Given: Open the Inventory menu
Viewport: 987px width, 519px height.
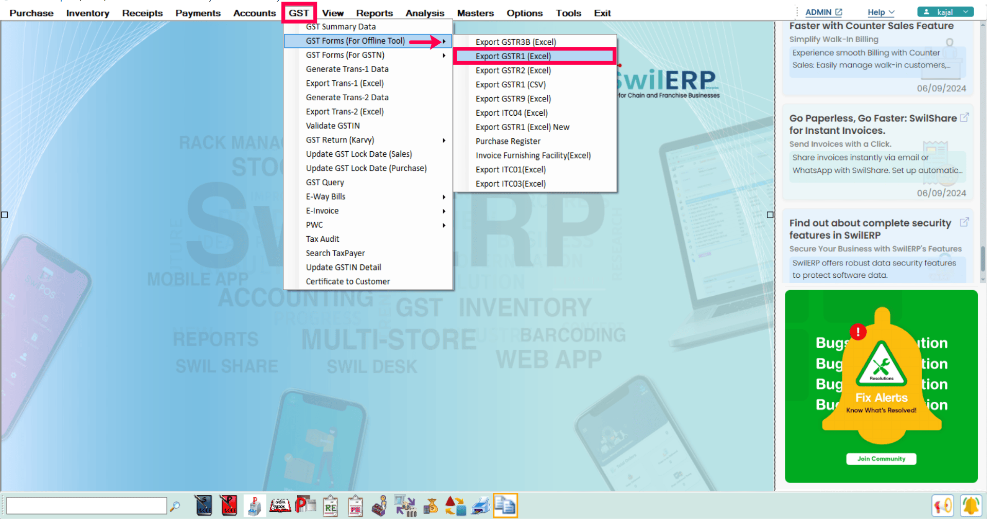Looking at the screenshot, I should coord(87,13).
